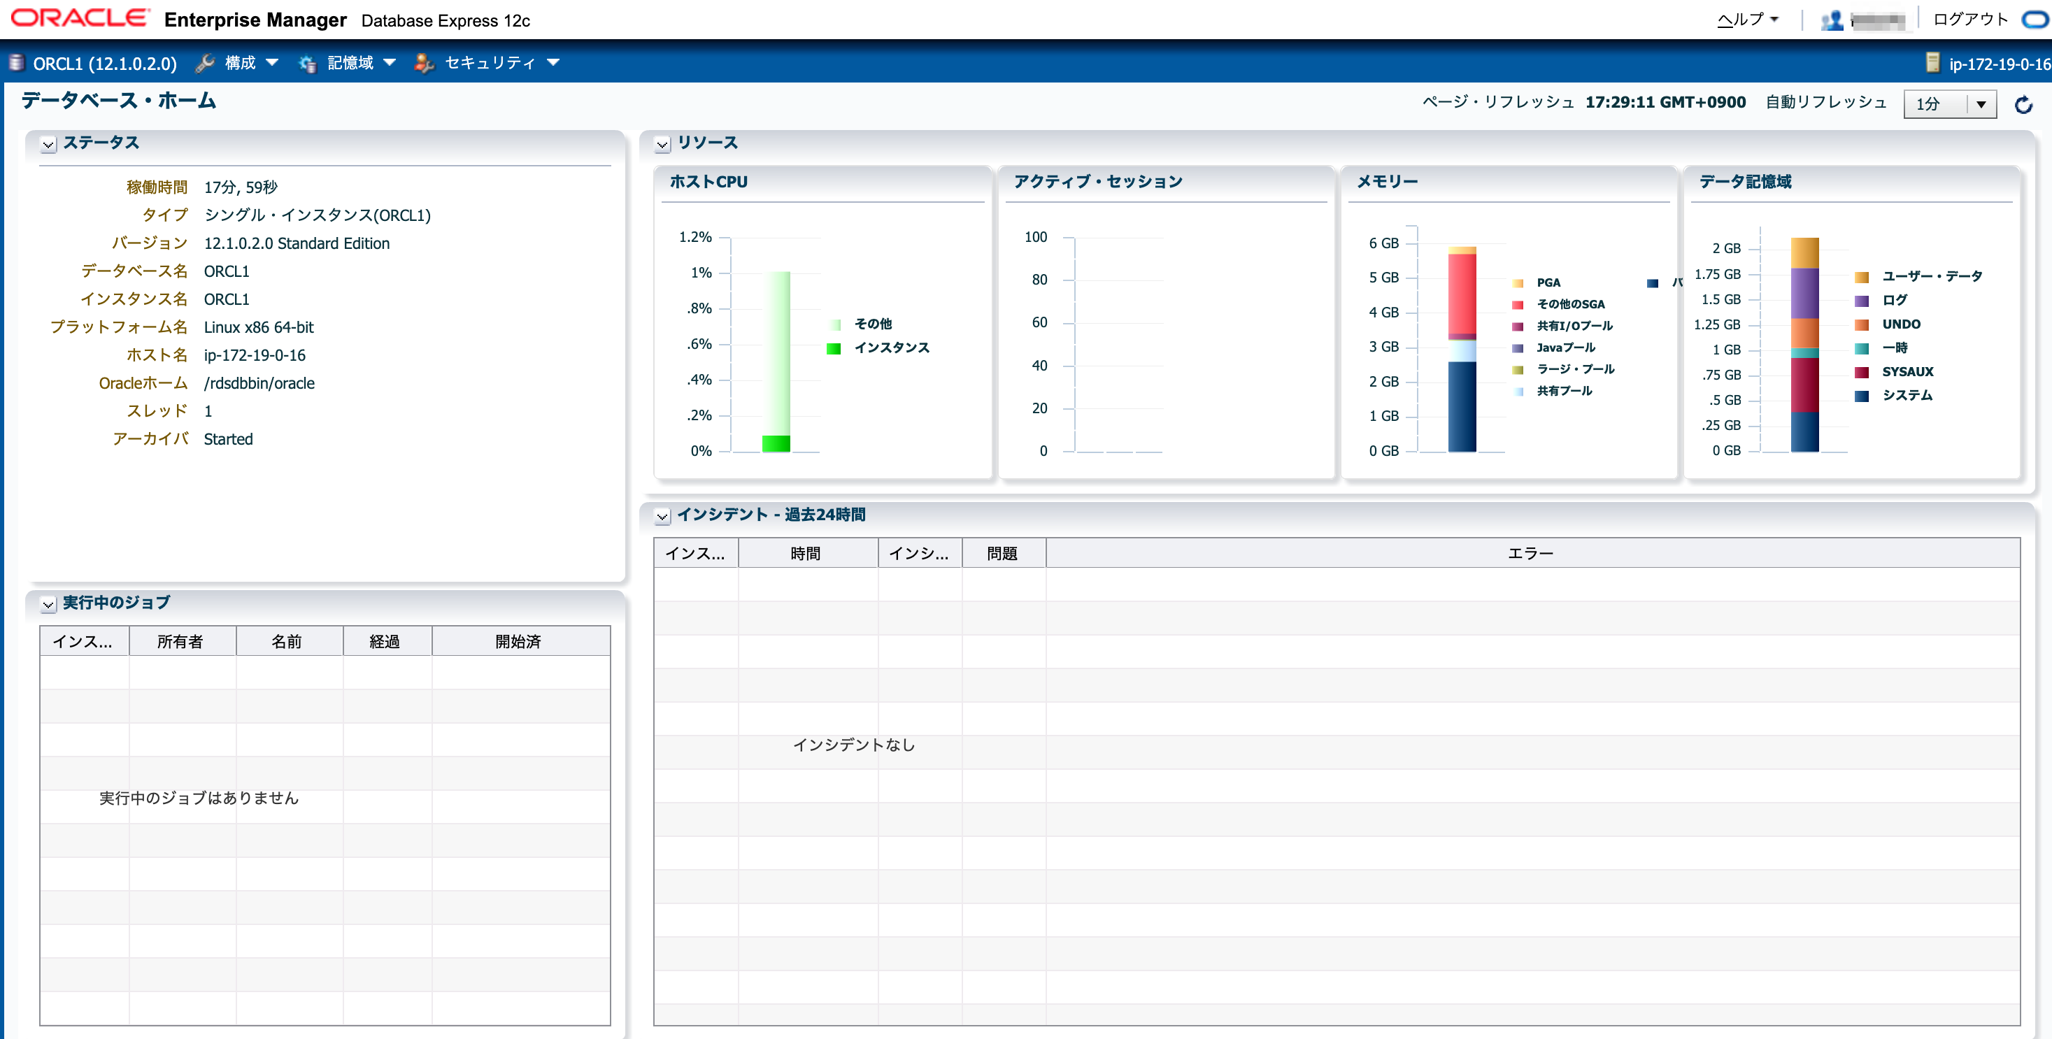Image resolution: width=2052 pixels, height=1039 pixels.
Task: Collapse the リソース section
Action: pos(662,144)
